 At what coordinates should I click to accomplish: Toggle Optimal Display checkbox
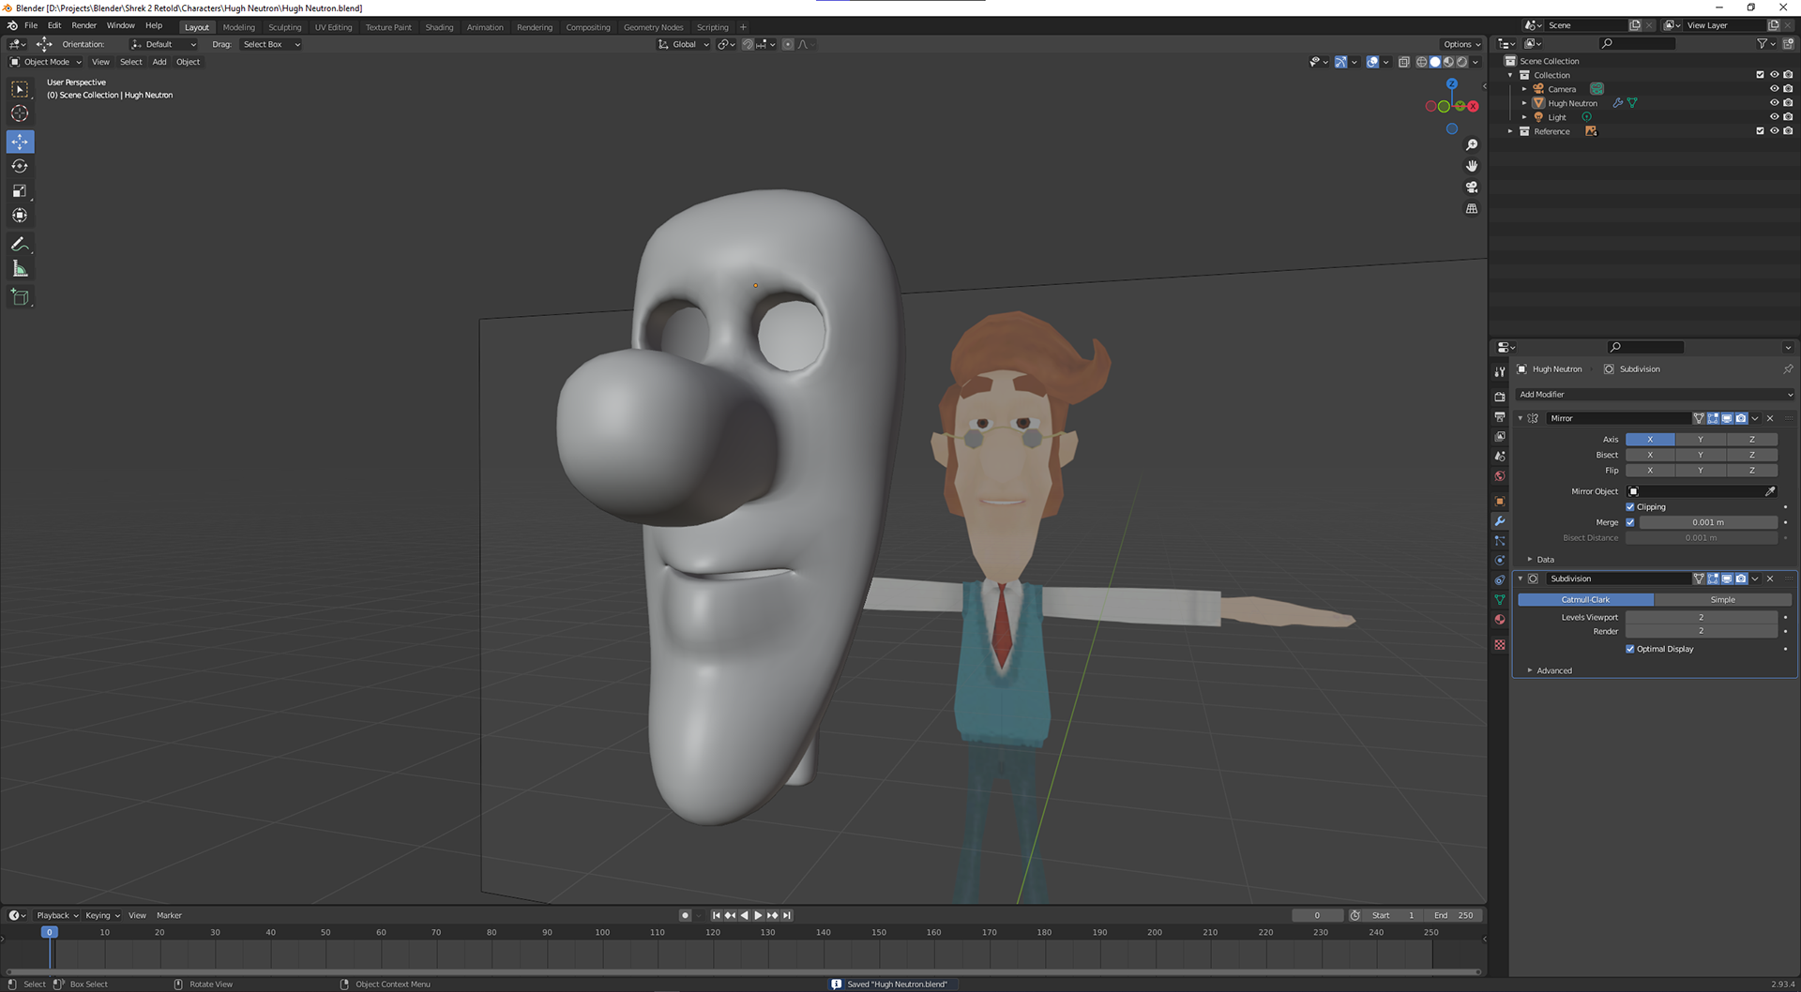pyautogui.click(x=1630, y=649)
